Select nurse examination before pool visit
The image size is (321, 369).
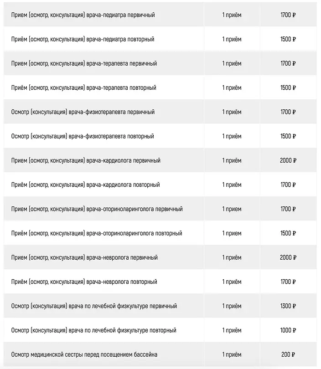click(x=84, y=354)
